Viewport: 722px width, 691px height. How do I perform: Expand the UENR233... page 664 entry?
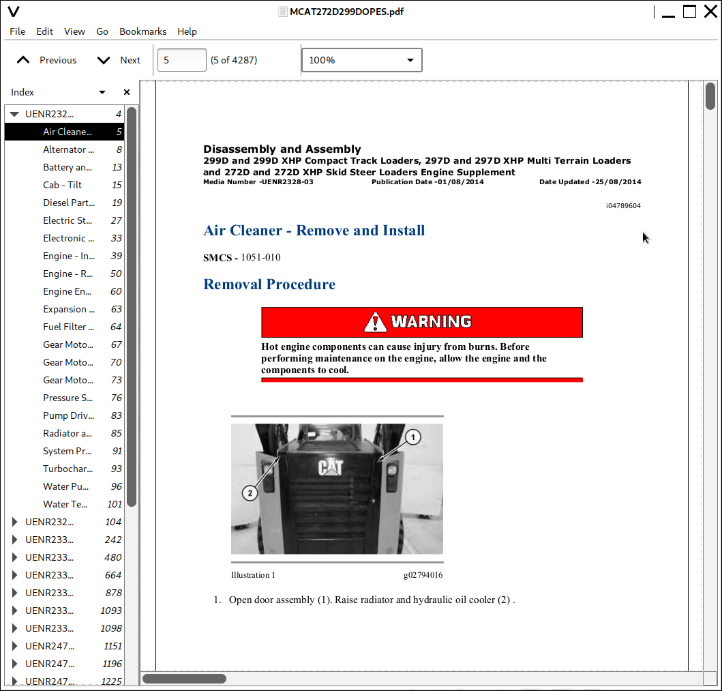tap(14, 575)
